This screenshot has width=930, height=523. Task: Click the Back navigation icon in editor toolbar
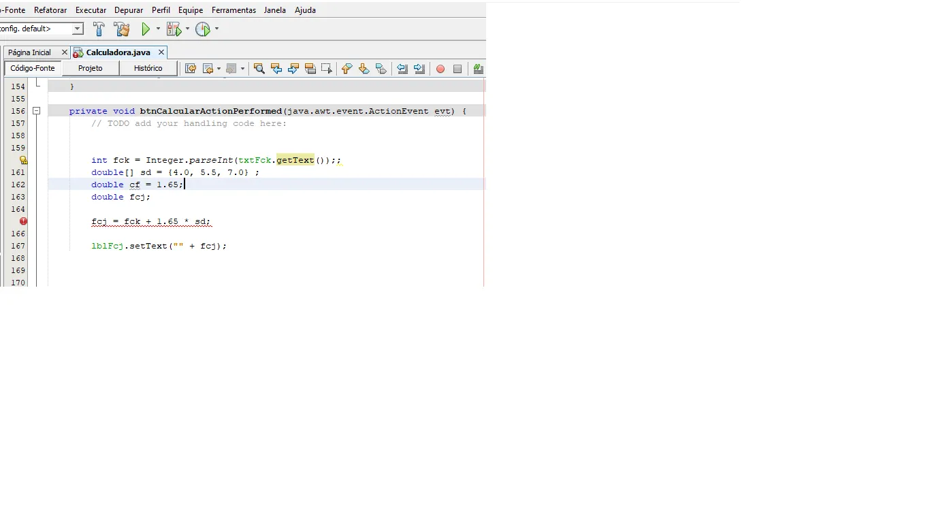(208, 69)
